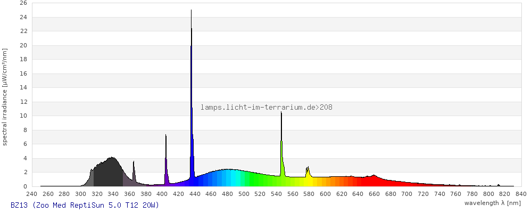Click the spectral irradiance y-axis title
Screen dimensions: 532x213
[x=5, y=96]
